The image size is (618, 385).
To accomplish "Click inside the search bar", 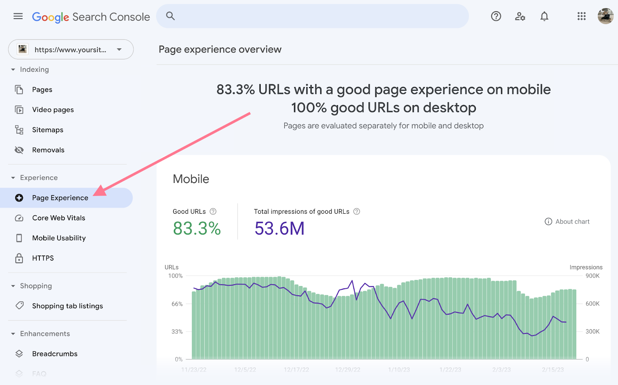I will pos(313,16).
